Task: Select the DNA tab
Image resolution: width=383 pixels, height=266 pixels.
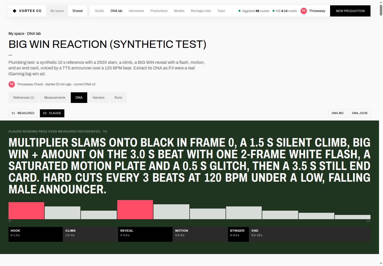Action: coord(79,98)
